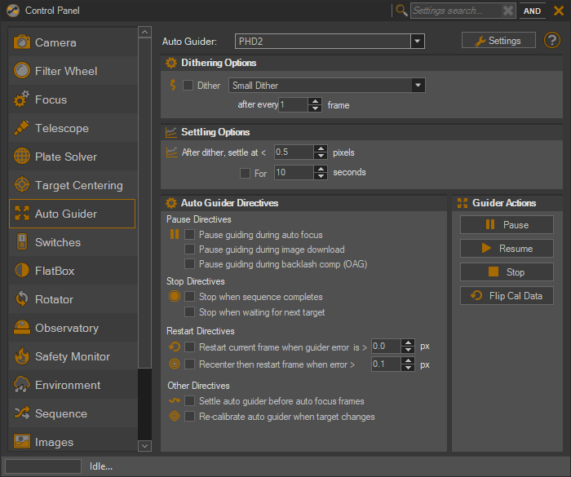This screenshot has height=477, width=571.
Task: Open the Small Dither dropdown
Action: click(418, 85)
